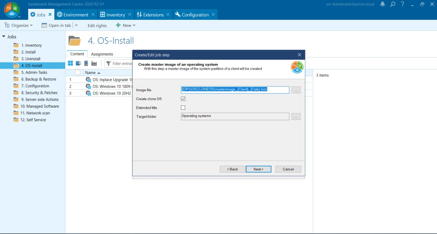This screenshot has height=234, width=437.
Task: Open the New dropdown menu
Action: tap(126, 25)
